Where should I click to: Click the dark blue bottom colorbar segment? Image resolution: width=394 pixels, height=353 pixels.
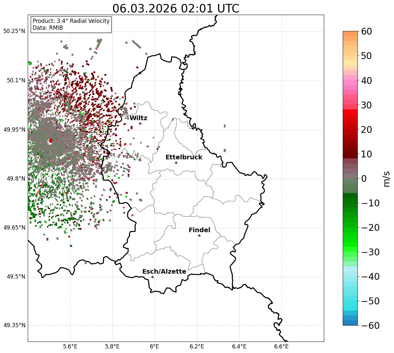(x=350, y=323)
